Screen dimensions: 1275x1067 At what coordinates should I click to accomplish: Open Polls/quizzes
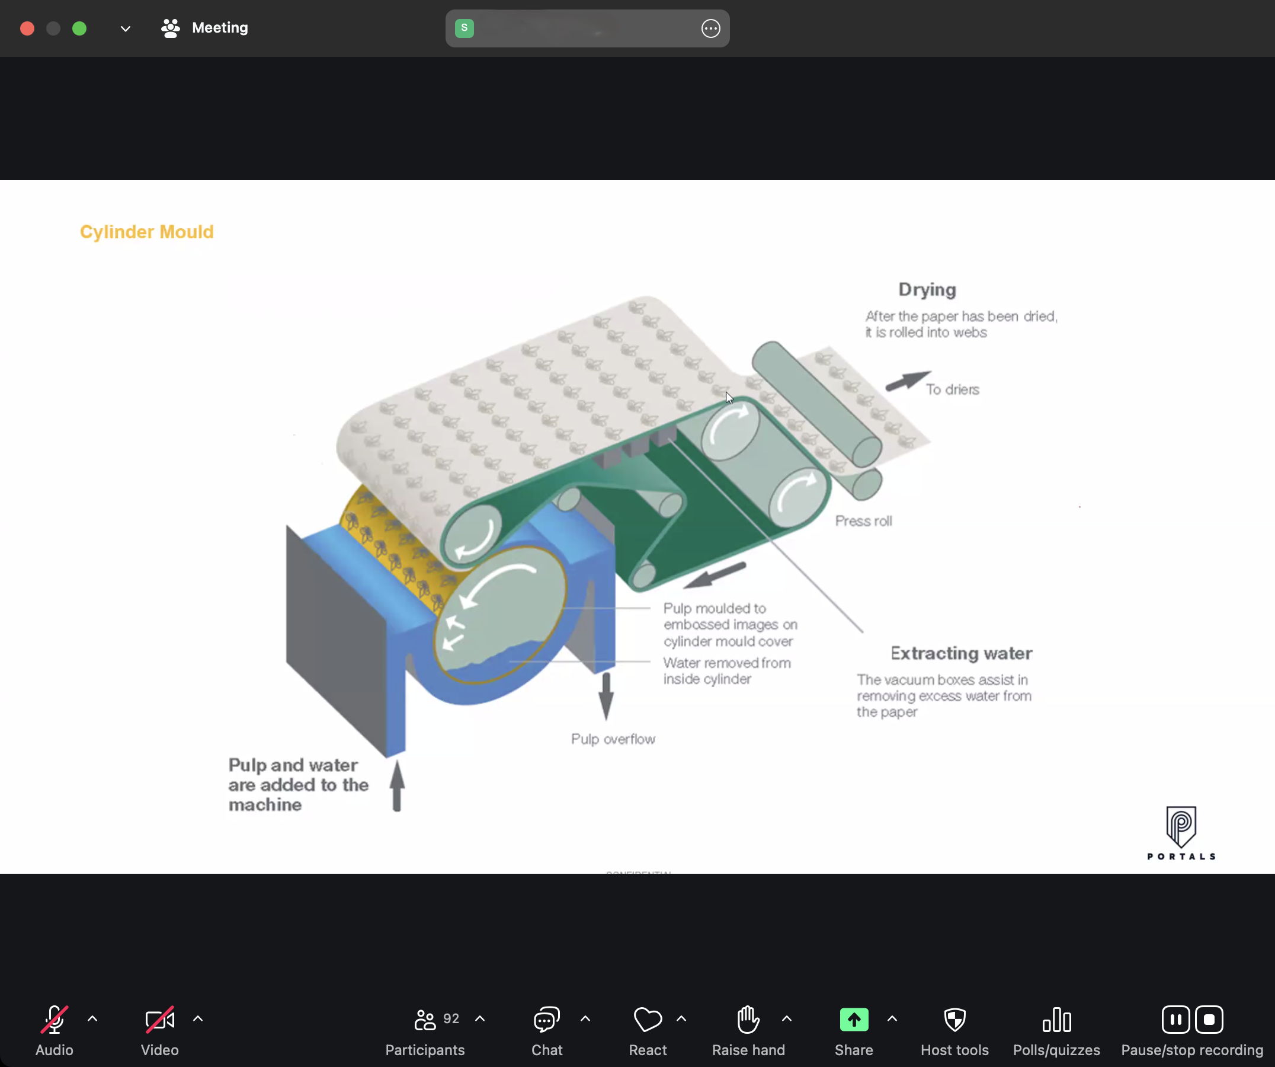click(1056, 1020)
